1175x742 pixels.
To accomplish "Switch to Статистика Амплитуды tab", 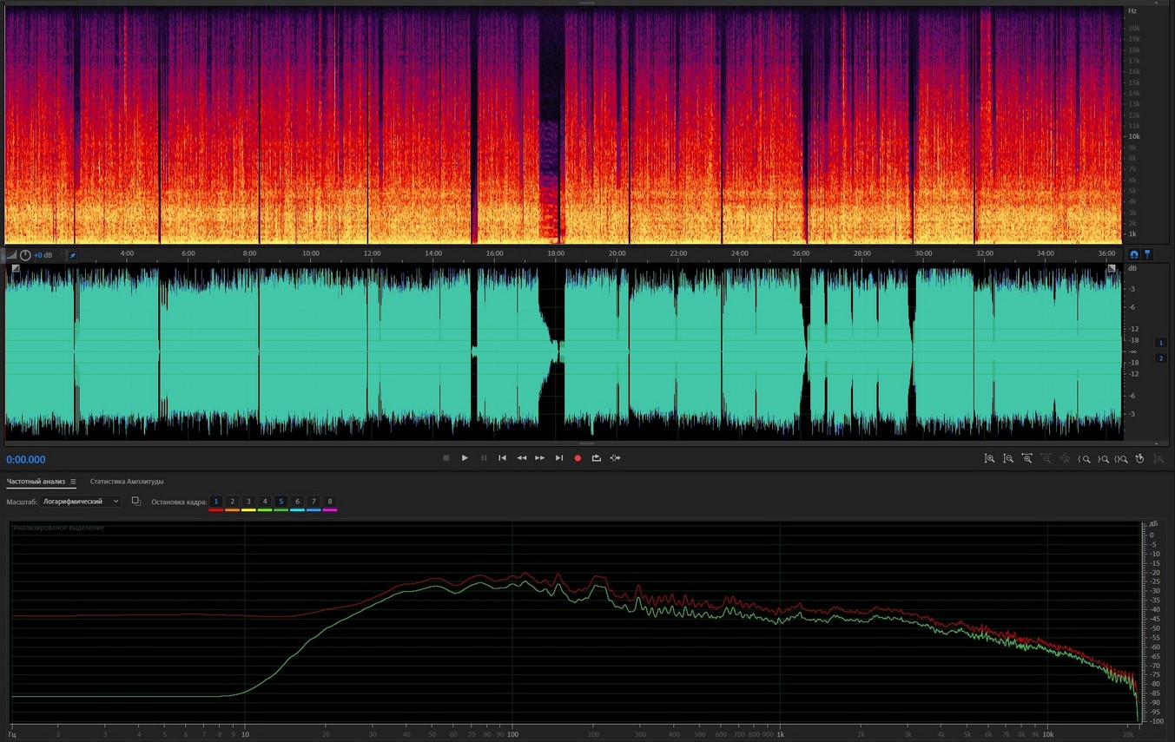I will 127,482.
